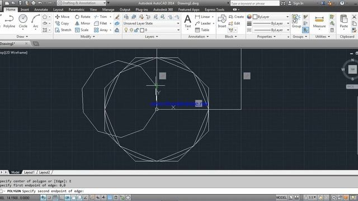Toggle layer 0 lock icon
Image resolution: width=358 pixels, height=201 pixels.
[136, 30]
